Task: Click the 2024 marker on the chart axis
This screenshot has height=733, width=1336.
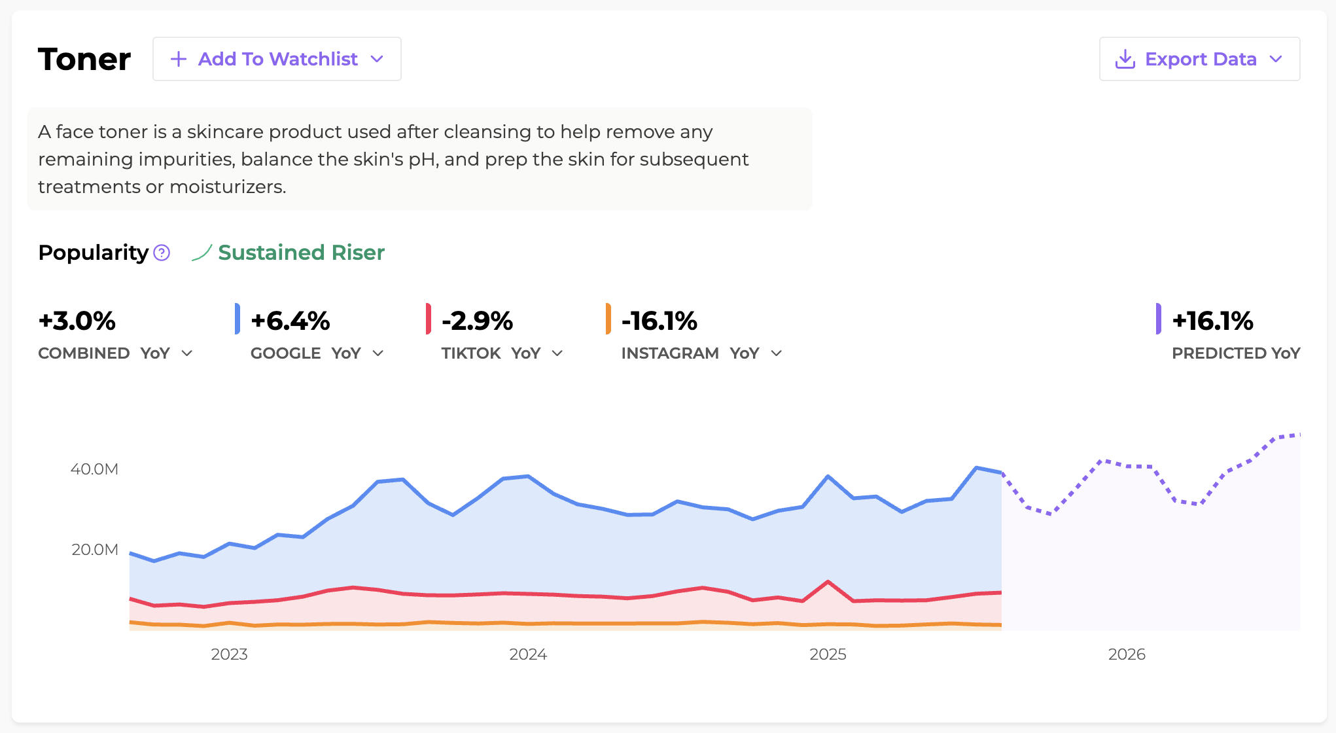Action: (x=528, y=654)
